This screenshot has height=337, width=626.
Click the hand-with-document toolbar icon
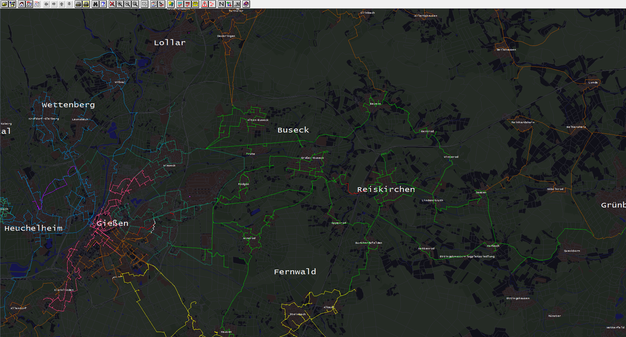click(29, 4)
